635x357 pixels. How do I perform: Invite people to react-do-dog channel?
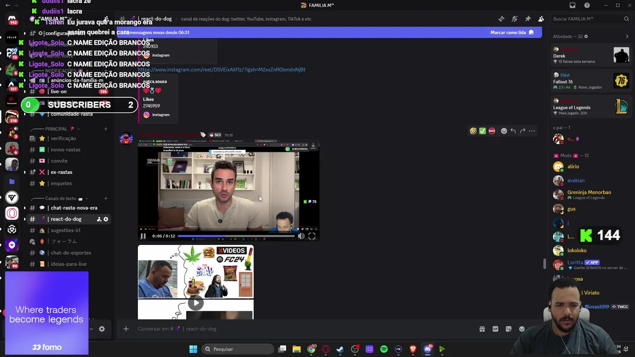click(x=99, y=219)
